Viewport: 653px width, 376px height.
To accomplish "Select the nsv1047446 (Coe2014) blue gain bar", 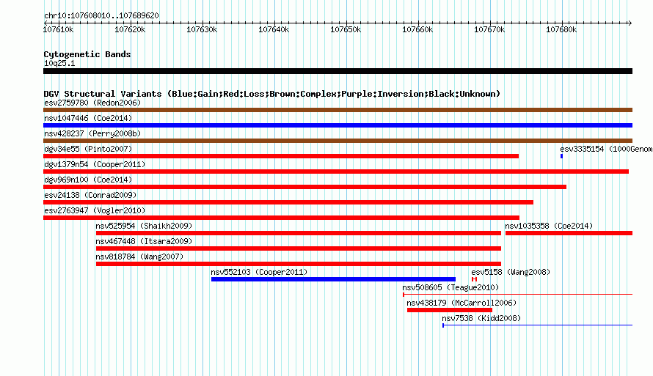I will pos(338,125).
